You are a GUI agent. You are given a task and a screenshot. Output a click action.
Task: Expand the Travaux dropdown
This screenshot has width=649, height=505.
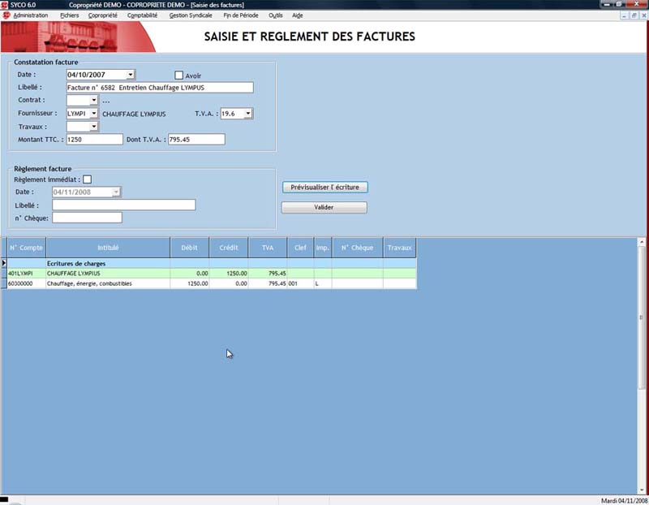pos(94,127)
